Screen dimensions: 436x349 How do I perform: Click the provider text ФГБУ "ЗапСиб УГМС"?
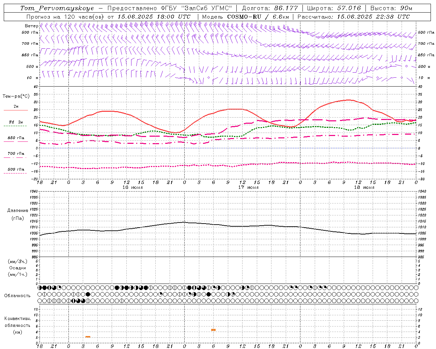196,8
